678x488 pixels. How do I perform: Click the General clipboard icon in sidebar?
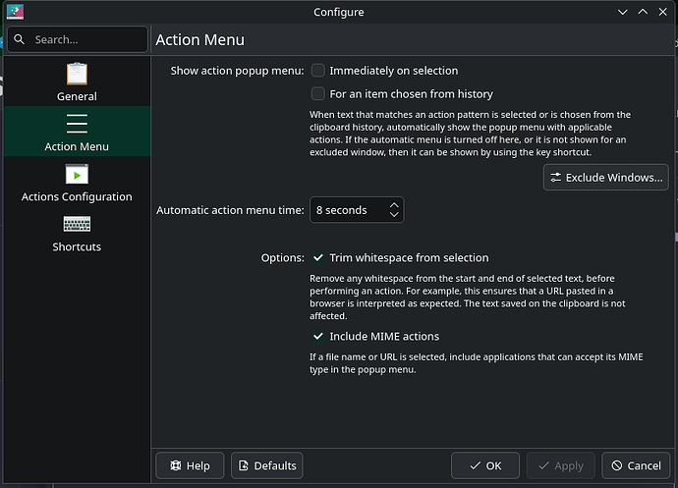tap(77, 74)
